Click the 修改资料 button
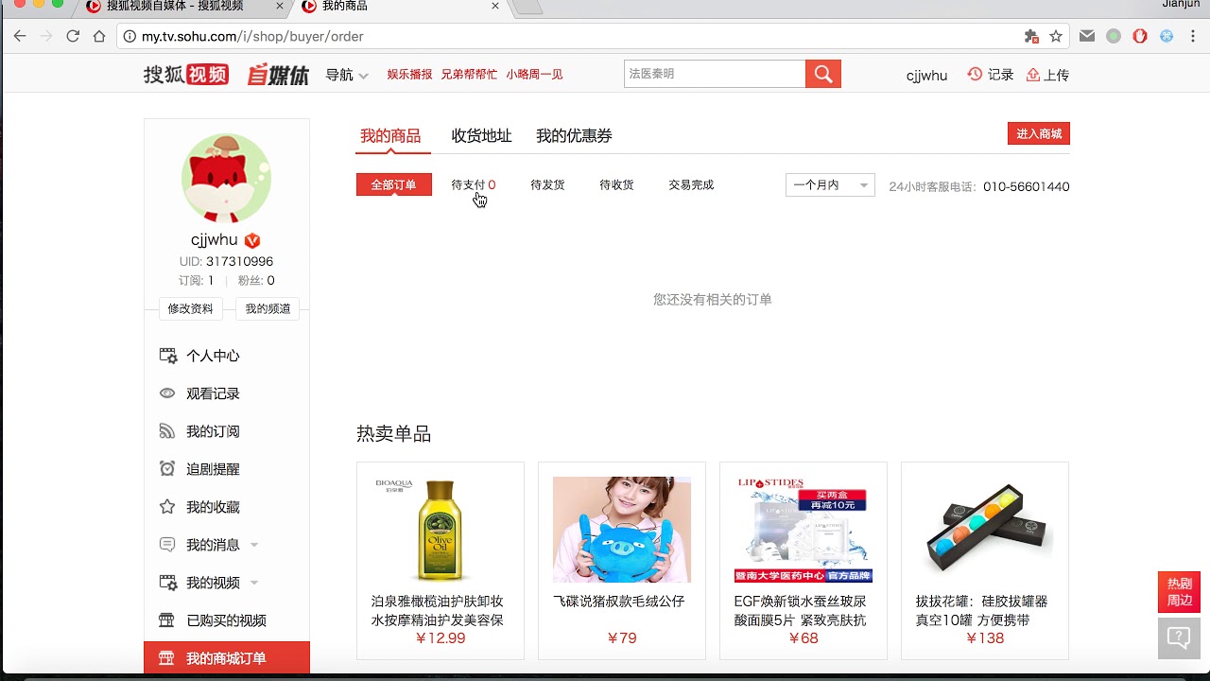Image resolution: width=1210 pixels, height=681 pixels. tap(190, 308)
